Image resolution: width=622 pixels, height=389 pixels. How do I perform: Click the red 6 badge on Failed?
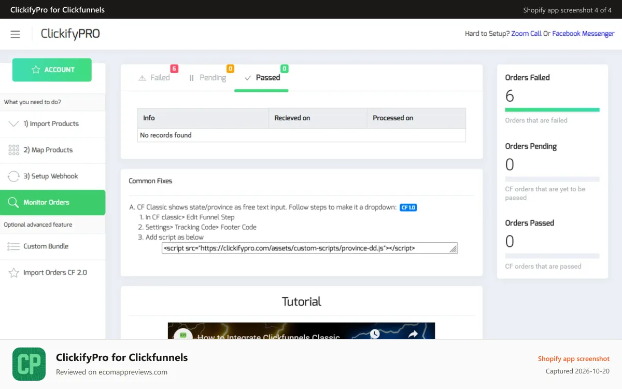click(x=174, y=68)
